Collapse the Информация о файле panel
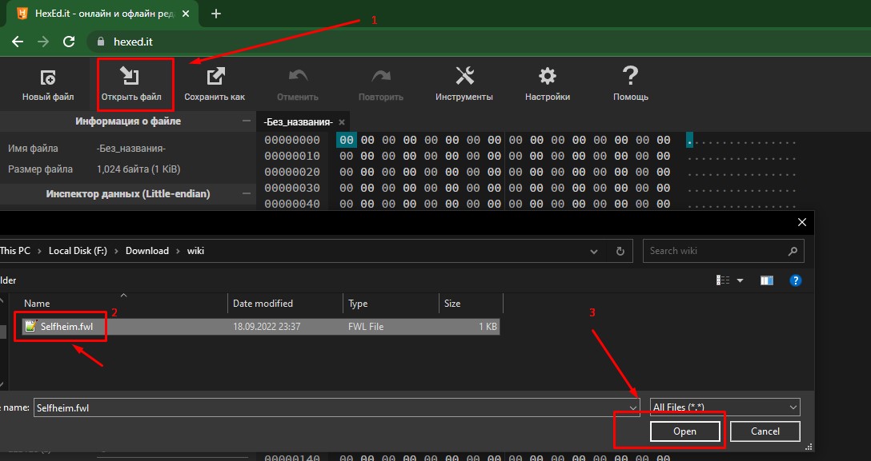The height and width of the screenshot is (461, 871). (247, 121)
